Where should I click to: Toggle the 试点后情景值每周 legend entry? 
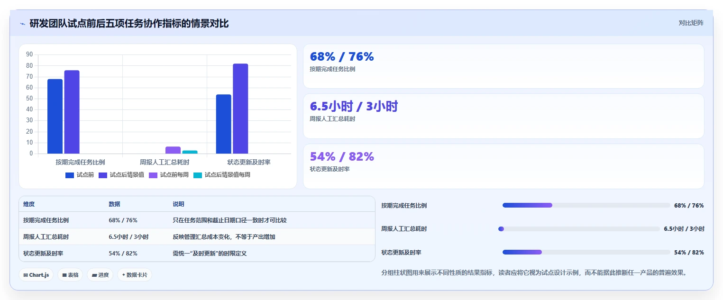point(222,175)
